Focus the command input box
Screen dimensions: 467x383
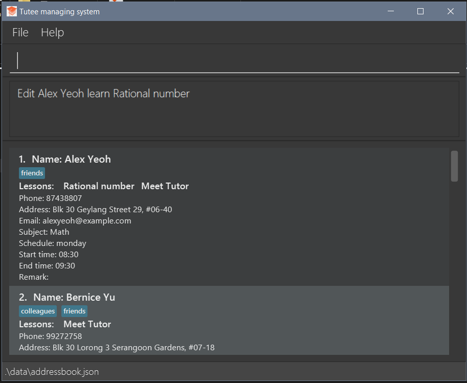(234, 60)
